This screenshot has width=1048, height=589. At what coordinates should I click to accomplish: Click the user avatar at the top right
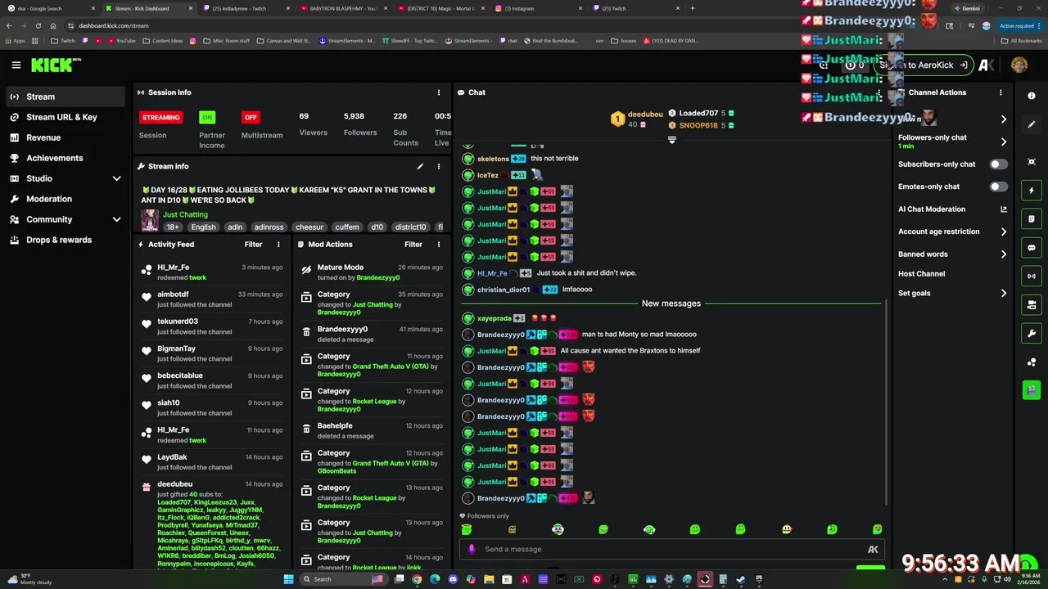pyautogui.click(x=1019, y=65)
